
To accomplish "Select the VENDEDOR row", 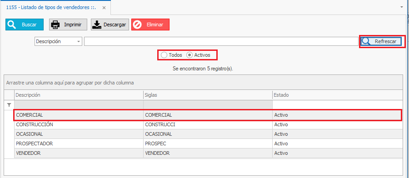I will click(208, 153).
